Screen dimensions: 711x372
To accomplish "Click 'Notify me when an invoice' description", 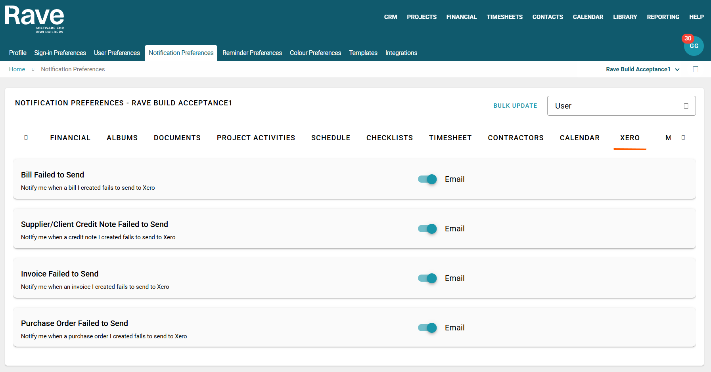I will pyautogui.click(x=95, y=287).
